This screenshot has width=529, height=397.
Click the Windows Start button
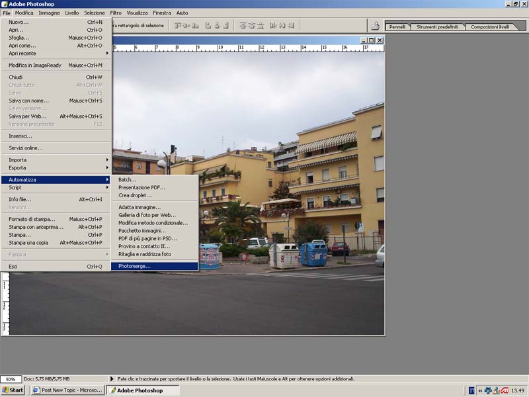(13, 390)
